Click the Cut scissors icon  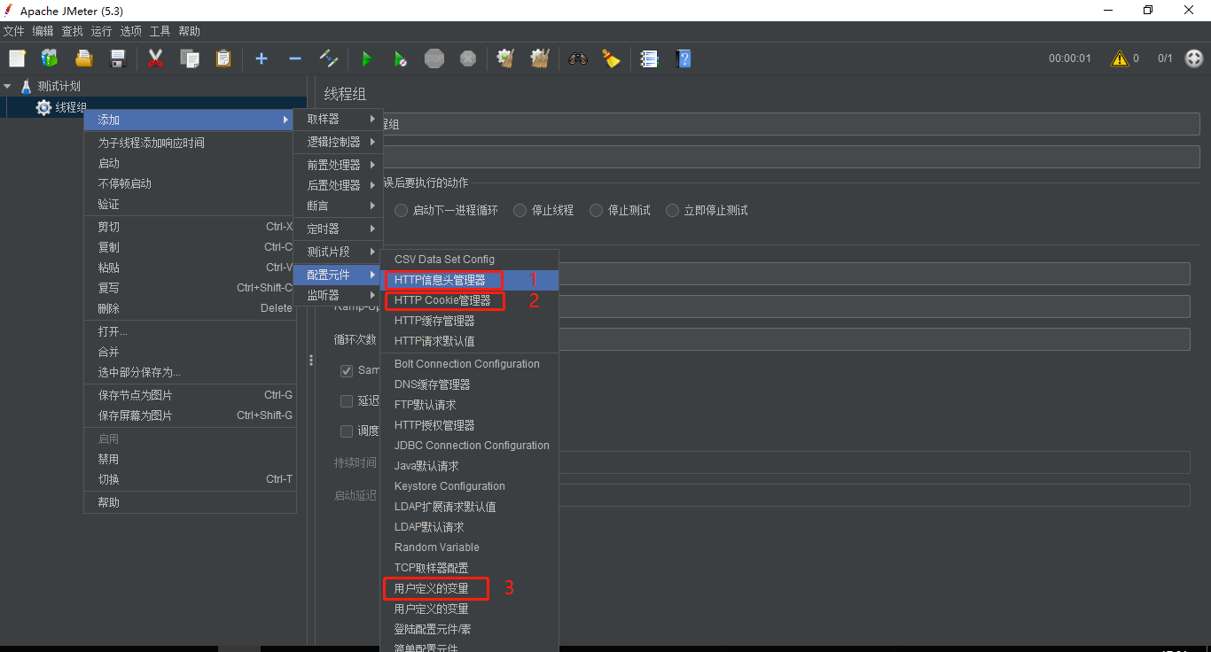(x=156, y=58)
